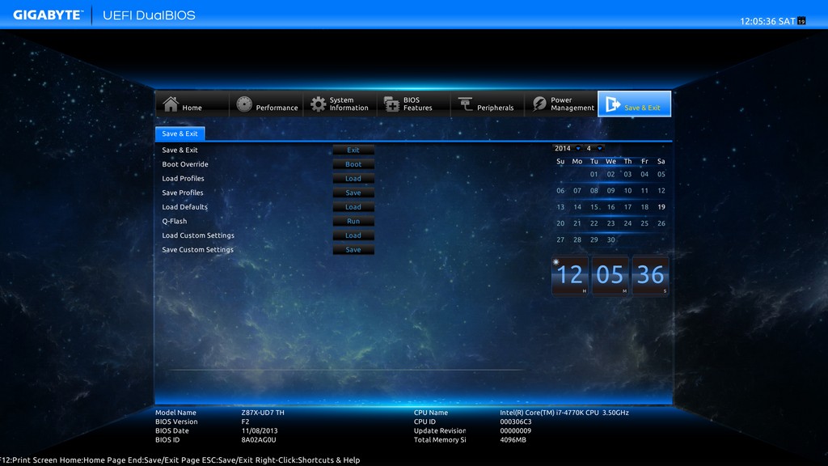Select the minutes 05 clock field
Image resolution: width=828 pixels, height=466 pixels.
click(610, 275)
